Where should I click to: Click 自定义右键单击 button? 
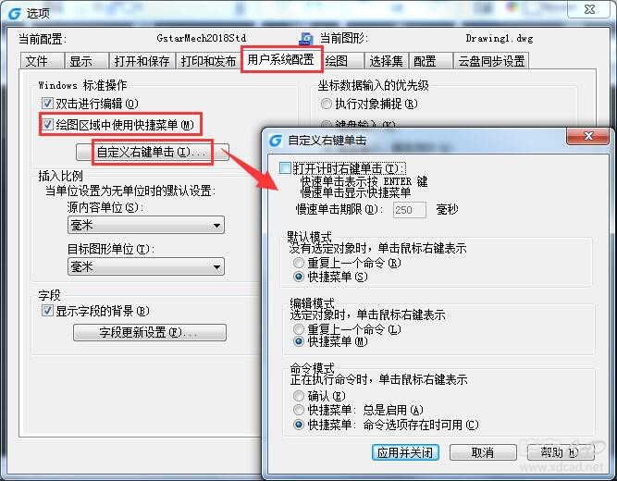153,152
